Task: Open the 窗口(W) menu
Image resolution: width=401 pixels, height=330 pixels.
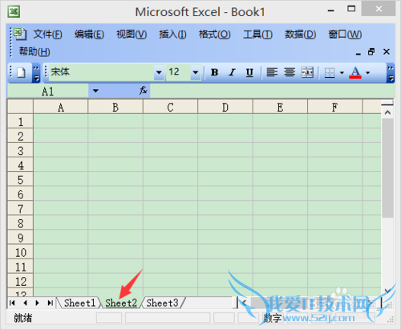Action: click(x=345, y=35)
